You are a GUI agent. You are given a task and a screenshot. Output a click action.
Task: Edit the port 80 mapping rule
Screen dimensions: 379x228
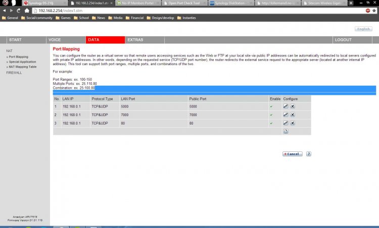pos(286,123)
